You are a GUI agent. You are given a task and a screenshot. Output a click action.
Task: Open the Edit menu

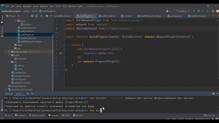pos(13,6)
